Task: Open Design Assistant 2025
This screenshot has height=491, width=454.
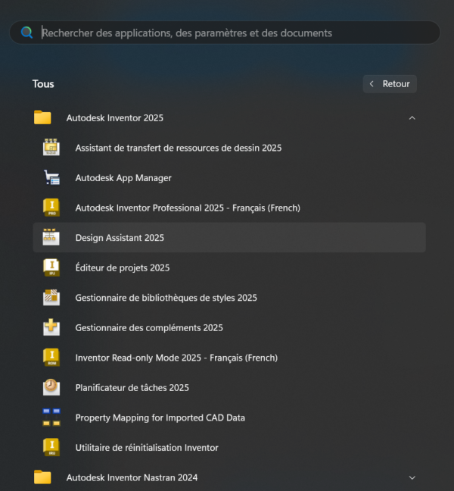Action: coord(229,238)
